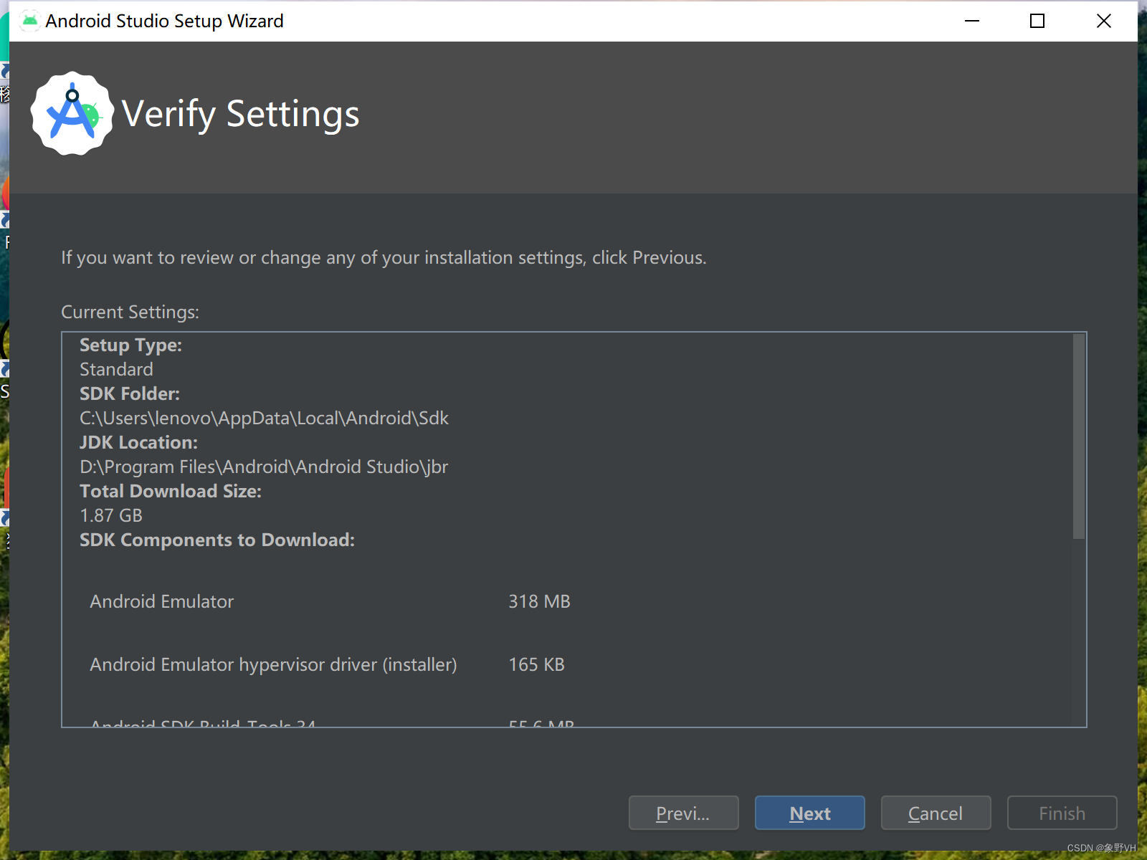Select the JDK location path text
The image size is (1147, 860).
click(264, 467)
